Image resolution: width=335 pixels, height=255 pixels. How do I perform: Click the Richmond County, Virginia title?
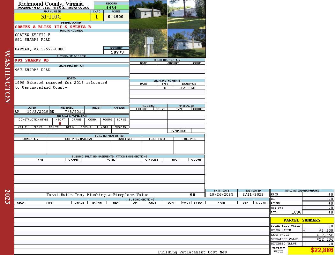pos(51,4)
